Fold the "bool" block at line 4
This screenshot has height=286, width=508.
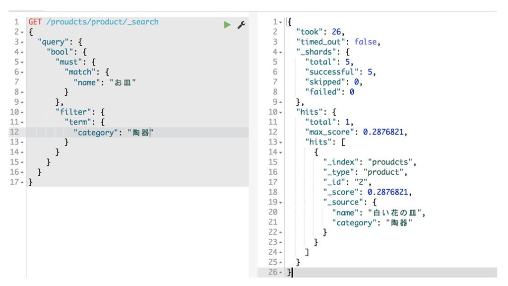pos(22,53)
